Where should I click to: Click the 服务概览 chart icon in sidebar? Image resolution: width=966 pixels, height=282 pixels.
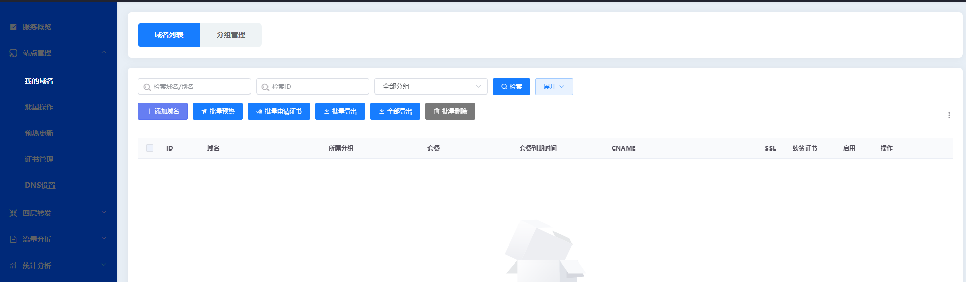(x=13, y=27)
